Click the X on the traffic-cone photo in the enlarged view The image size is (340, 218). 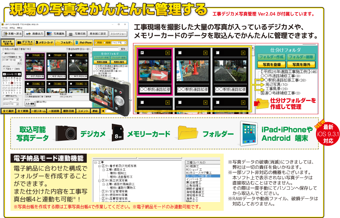[205, 53]
